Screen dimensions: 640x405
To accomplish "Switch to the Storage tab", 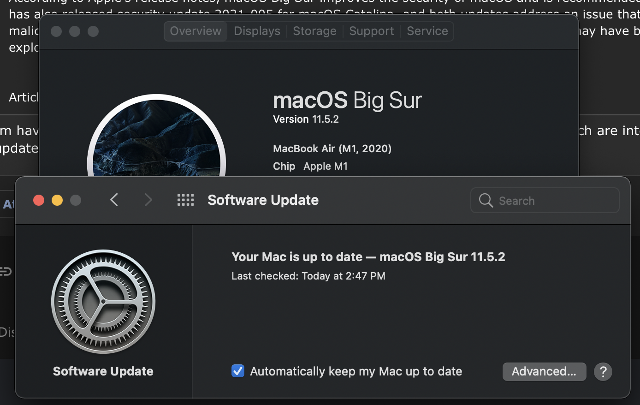I will click(x=314, y=31).
